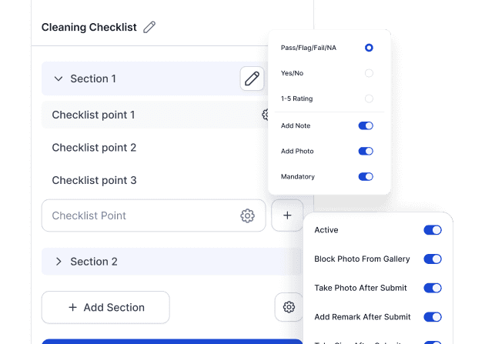Select the Pass/Flag/Fail/NA radio option
485x344 pixels.
tap(369, 48)
